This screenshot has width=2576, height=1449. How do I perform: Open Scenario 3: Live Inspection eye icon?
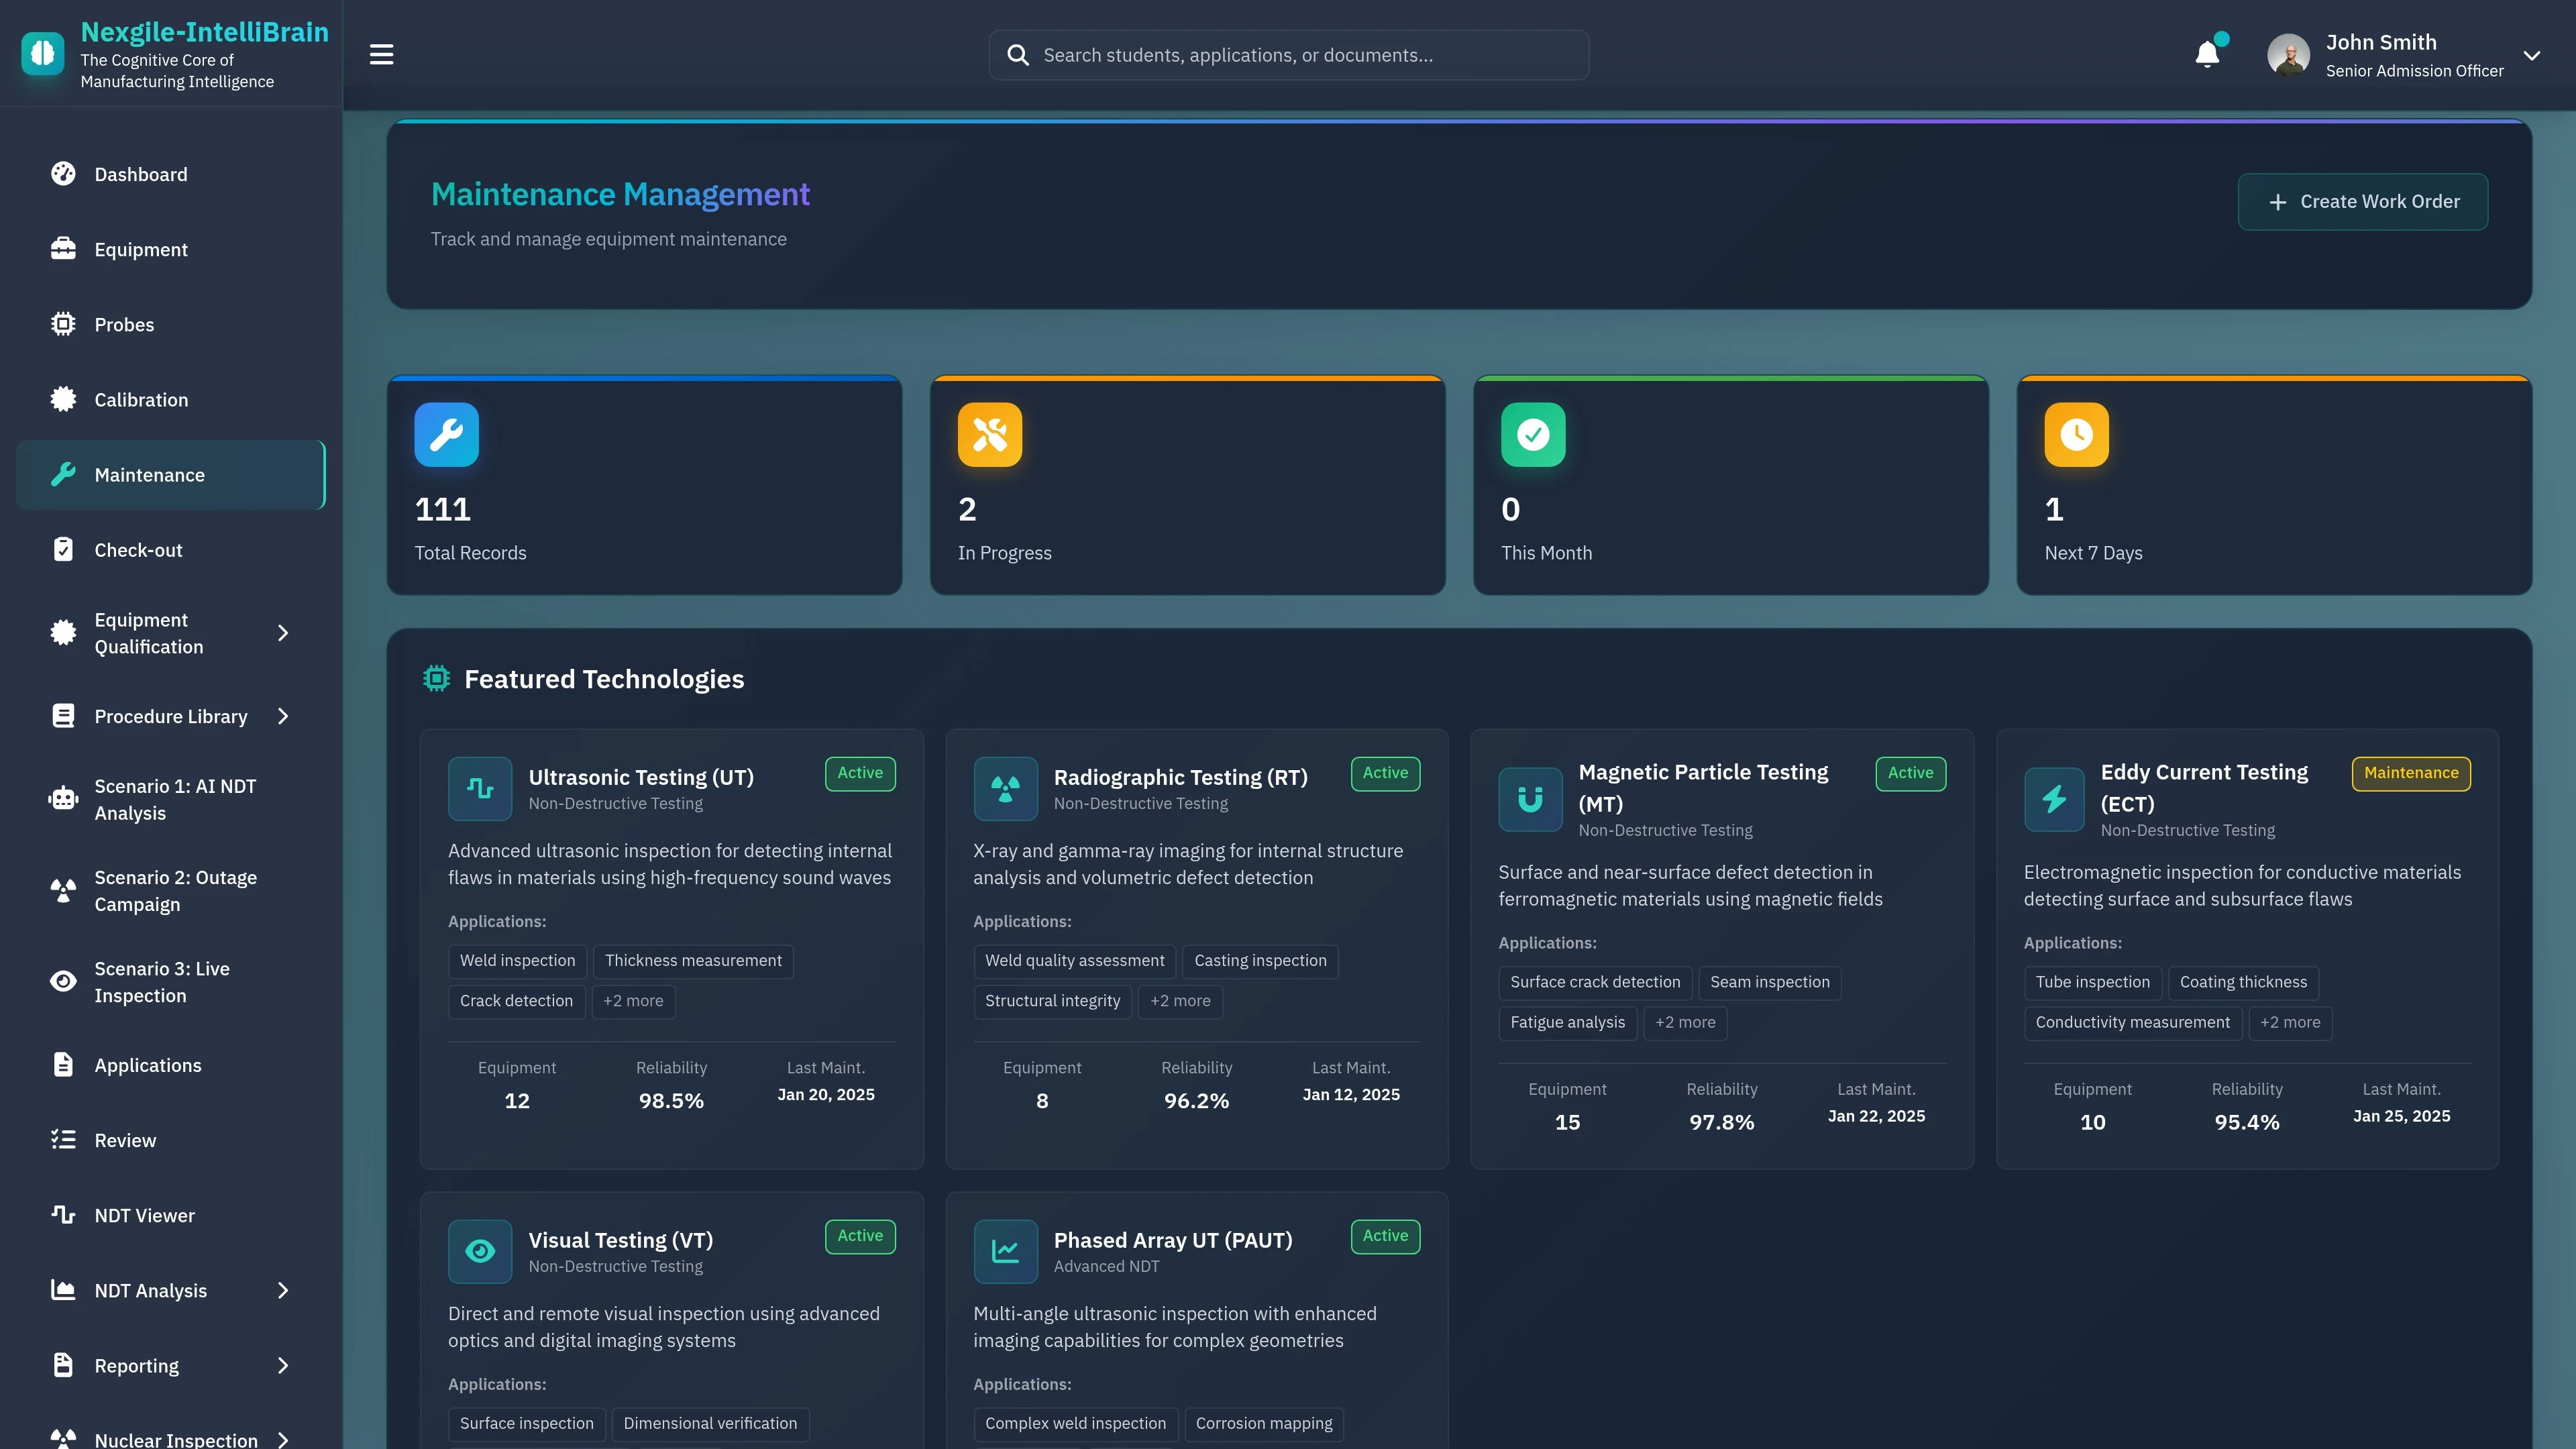click(x=63, y=981)
